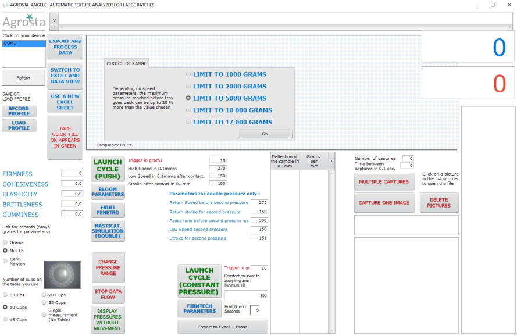Click Launch Cycle (Constant Pressure) button

(199, 281)
